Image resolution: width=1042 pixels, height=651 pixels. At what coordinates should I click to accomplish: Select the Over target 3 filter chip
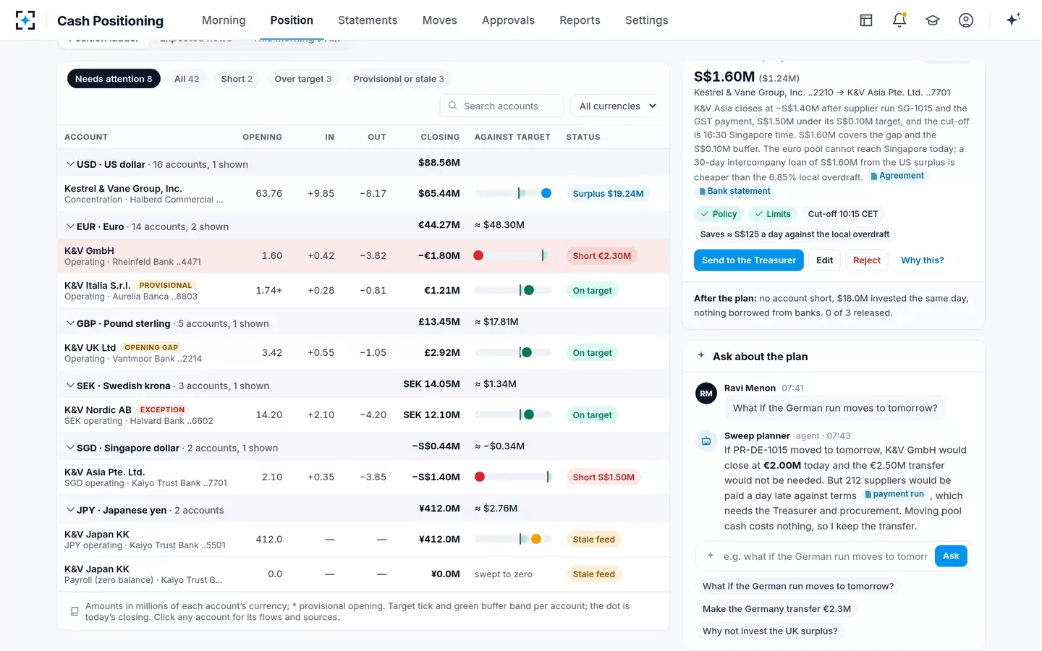coord(303,79)
